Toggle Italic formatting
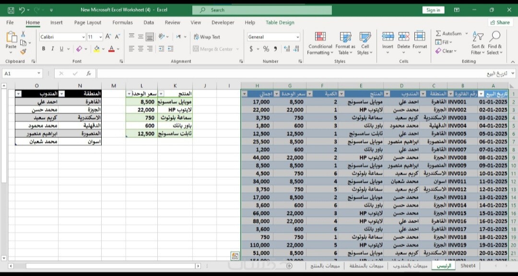This screenshot has height=276, width=518. 52,49
